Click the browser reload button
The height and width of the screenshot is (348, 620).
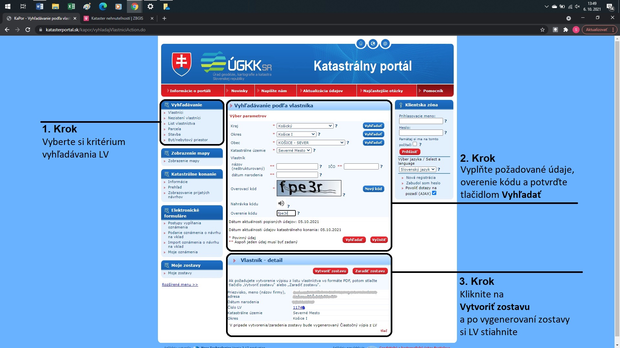tap(28, 30)
